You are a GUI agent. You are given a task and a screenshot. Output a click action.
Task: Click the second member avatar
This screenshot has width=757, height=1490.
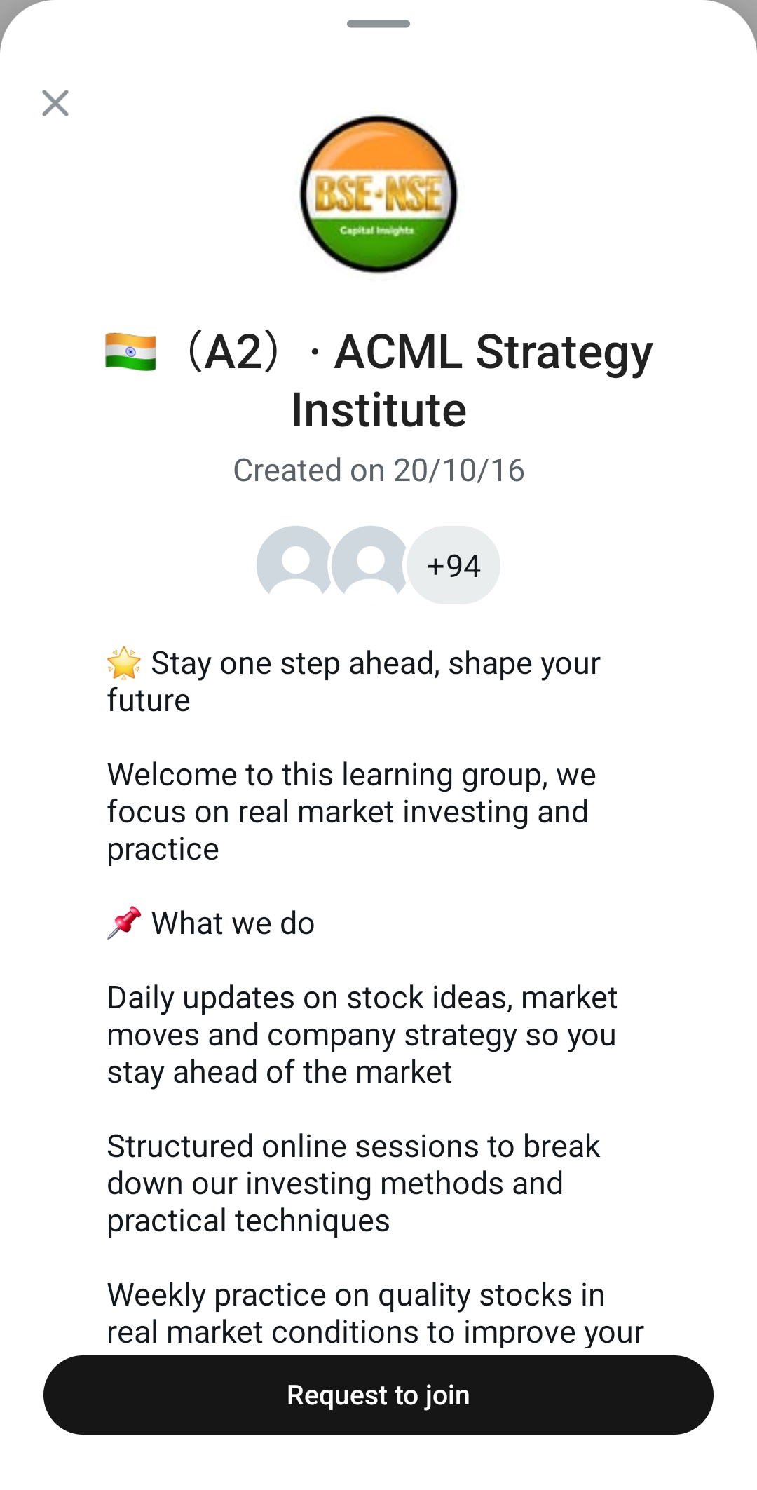[370, 564]
